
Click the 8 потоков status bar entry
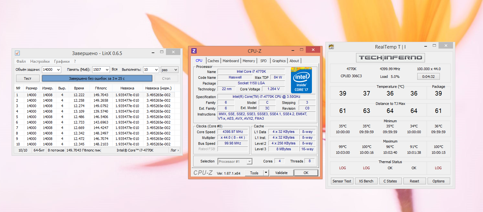coord(56,150)
